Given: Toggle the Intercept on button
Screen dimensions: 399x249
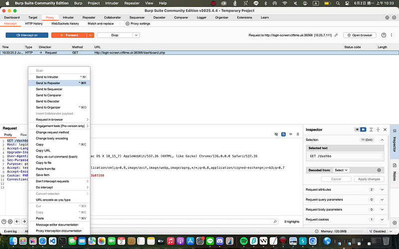Looking at the screenshot, I should point(27,35).
